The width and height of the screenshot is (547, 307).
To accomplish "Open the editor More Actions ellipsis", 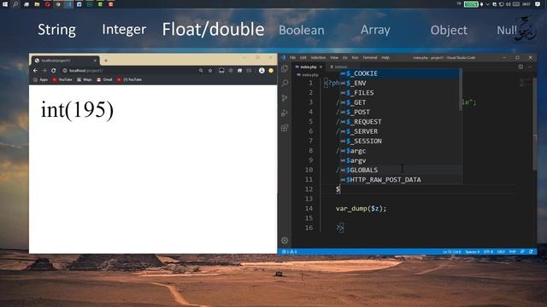I will (530, 67).
